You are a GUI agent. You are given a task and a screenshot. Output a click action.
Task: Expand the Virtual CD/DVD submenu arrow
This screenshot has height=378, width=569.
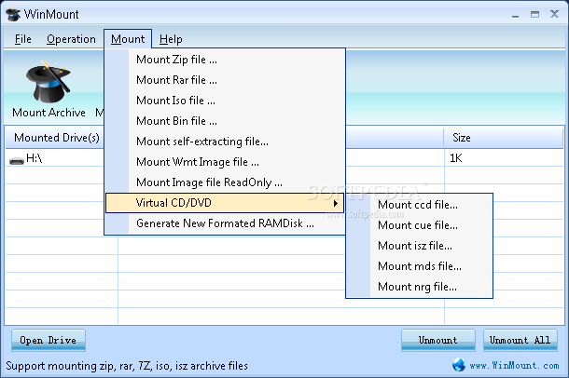(x=335, y=203)
